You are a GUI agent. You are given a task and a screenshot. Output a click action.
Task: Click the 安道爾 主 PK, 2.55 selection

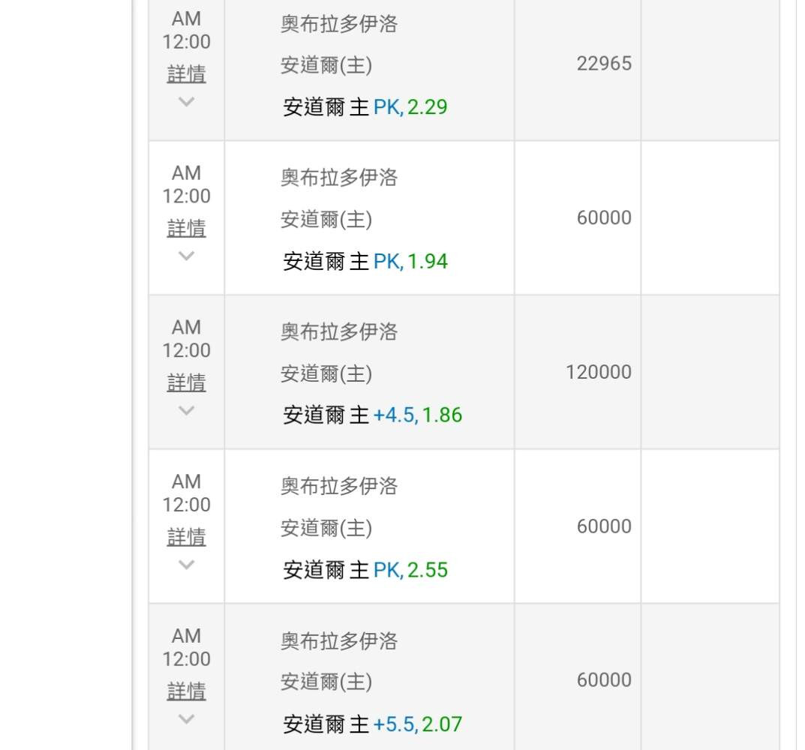[x=365, y=570]
